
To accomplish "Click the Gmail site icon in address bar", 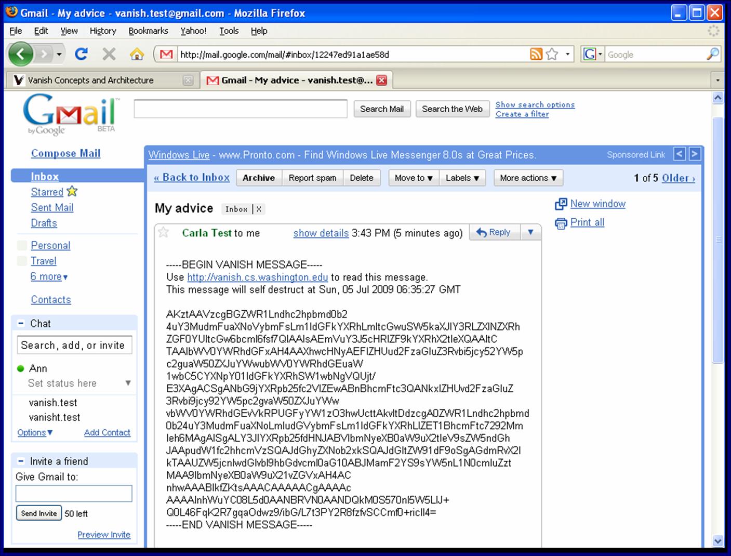I will [x=166, y=54].
